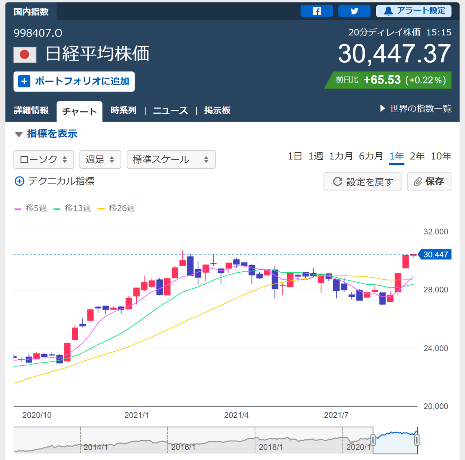Select the 2年 time range

pos(417,156)
